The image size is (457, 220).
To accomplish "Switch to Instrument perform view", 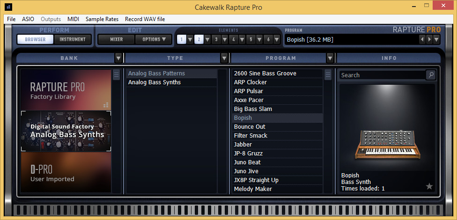I will (x=73, y=39).
